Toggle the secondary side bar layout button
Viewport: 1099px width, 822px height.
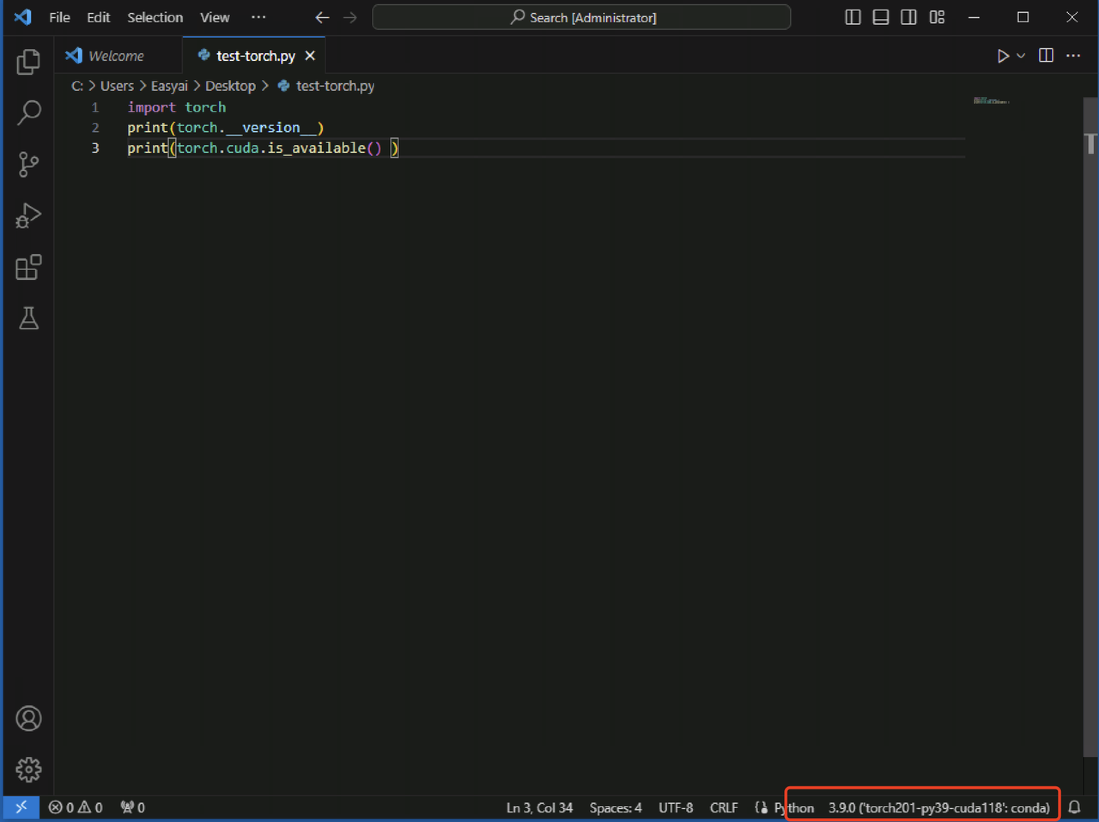coord(908,17)
